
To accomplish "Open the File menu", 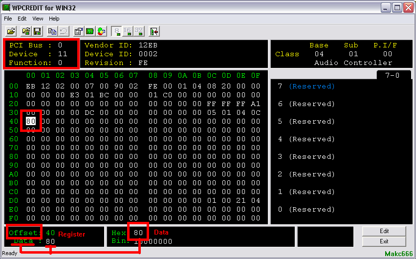I will click(x=8, y=19).
